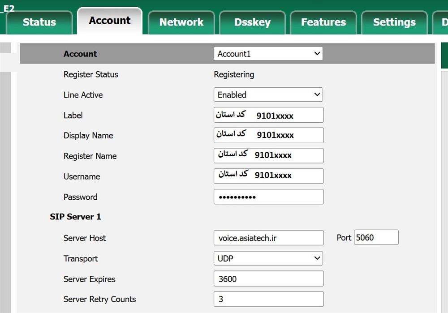448x313 pixels.
Task: Click the Label input field
Action: tap(268, 115)
